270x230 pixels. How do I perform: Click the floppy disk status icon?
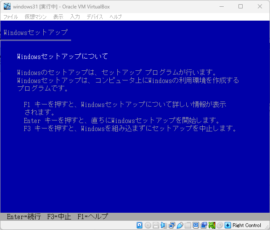(156, 225)
